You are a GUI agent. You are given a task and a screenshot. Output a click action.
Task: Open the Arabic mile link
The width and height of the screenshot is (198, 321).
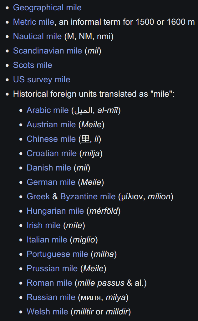[x=48, y=110]
